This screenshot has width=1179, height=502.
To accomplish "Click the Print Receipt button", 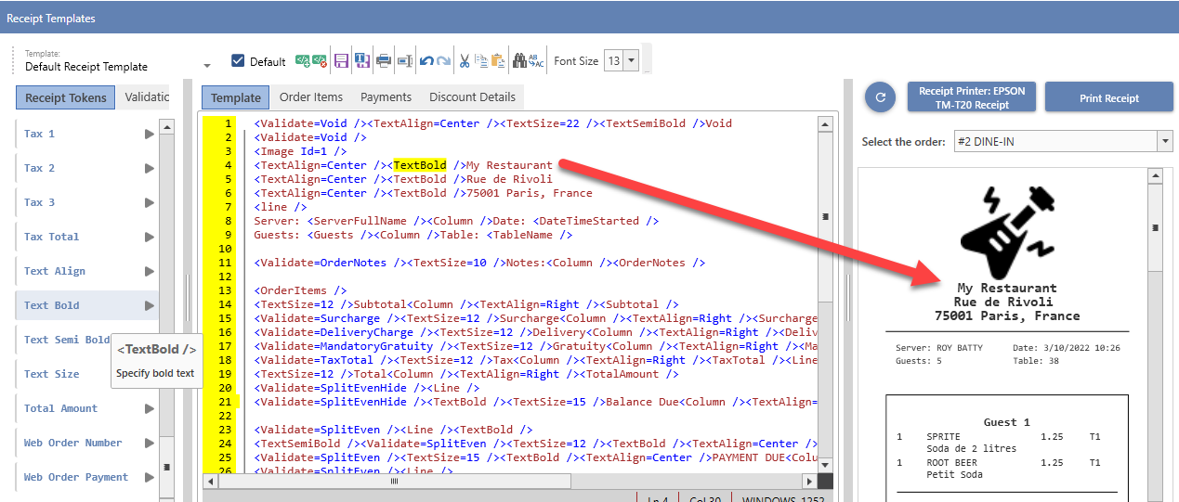I will (1109, 97).
